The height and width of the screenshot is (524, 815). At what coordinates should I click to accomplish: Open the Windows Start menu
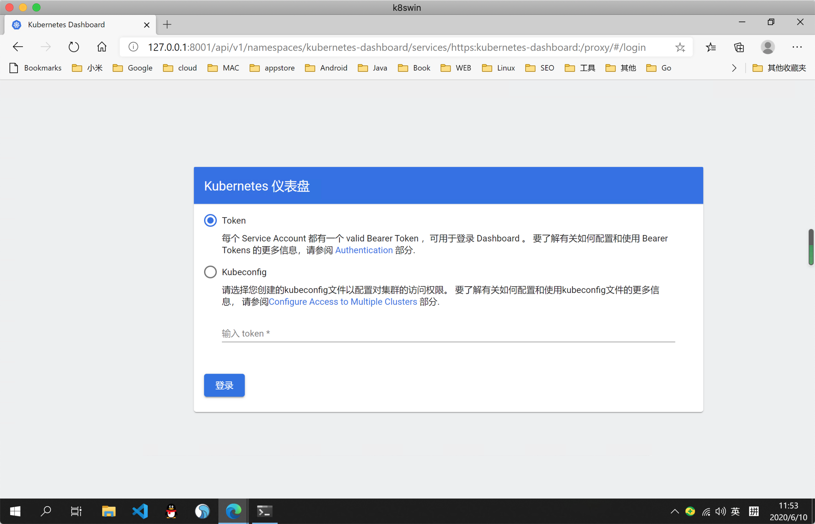tap(15, 511)
